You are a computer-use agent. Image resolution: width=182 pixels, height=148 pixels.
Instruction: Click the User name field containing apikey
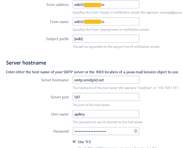click(106, 114)
